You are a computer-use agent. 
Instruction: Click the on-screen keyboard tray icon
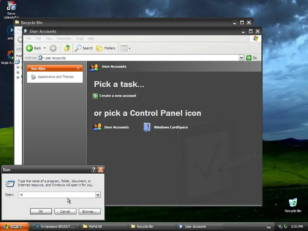[269, 227]
